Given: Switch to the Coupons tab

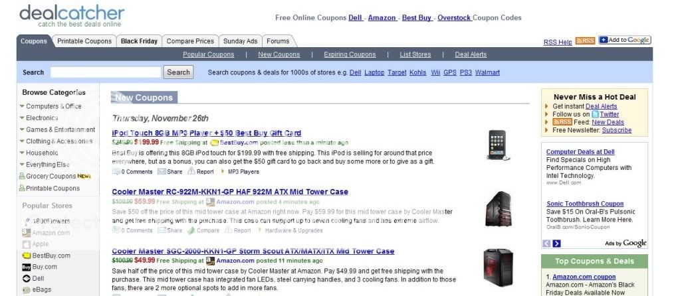Looking at the screenshot, I should [34, 41].
